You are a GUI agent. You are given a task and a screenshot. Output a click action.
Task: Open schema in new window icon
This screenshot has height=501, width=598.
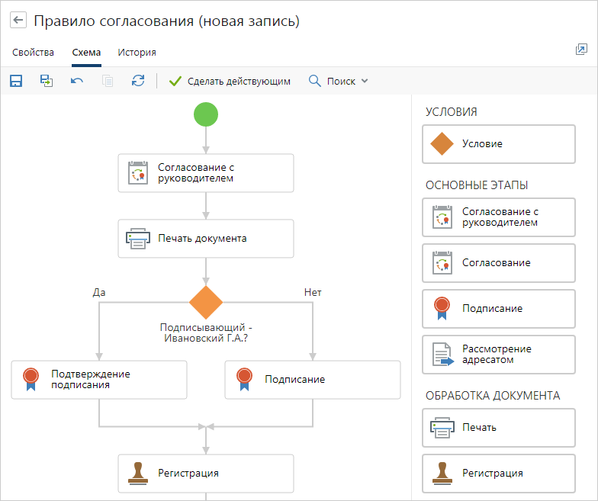(581, 50)
